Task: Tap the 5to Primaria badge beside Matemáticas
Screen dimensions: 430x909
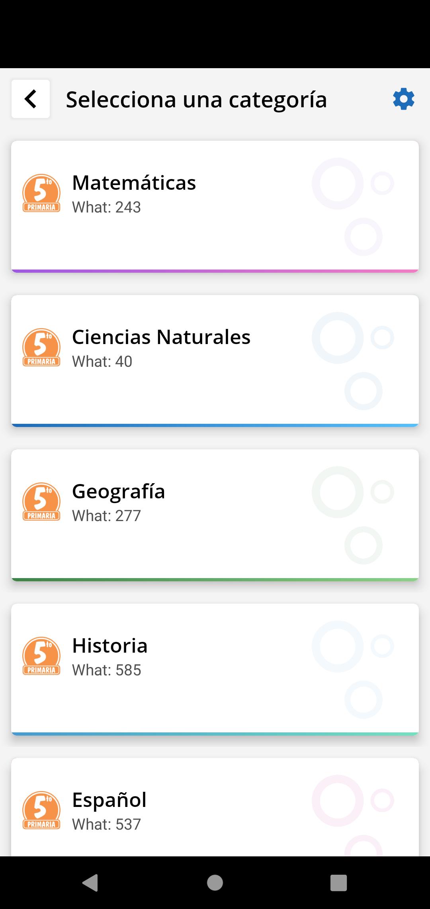Action: click(x=41, y=193)
